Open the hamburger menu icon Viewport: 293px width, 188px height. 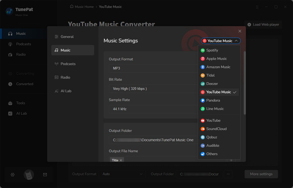[257, 7]
